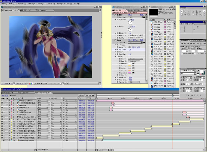Select the Zoom magnifier tool
207x152 pixels.
(185, 15)
